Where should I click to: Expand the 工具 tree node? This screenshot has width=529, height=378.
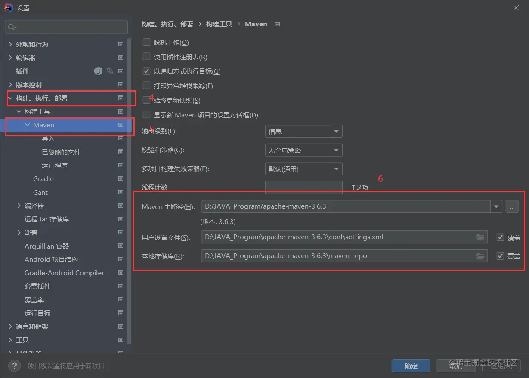[10, 340]
